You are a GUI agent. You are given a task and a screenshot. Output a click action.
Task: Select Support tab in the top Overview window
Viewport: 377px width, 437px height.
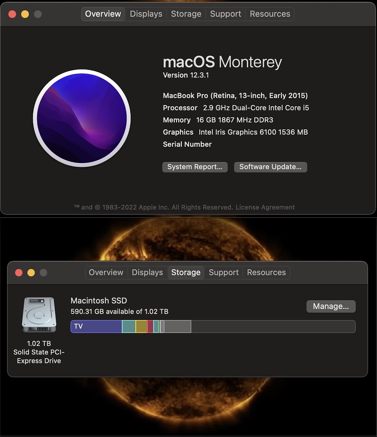tap(225, 14)
